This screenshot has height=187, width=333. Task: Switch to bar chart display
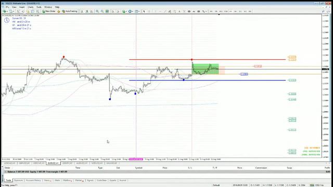click(82, 11)
